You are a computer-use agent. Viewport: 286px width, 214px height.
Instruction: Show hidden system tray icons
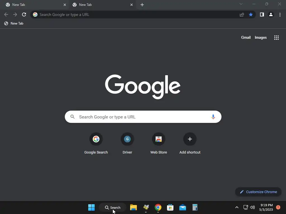[x=237, y=207]
